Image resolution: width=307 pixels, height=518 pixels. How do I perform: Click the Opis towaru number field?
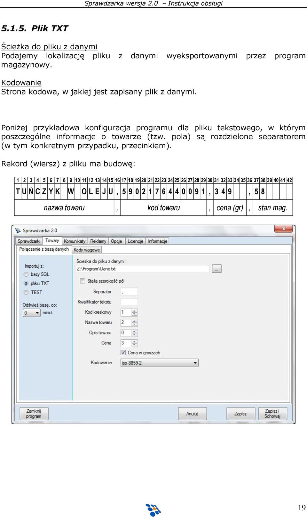tap(126, 333)
